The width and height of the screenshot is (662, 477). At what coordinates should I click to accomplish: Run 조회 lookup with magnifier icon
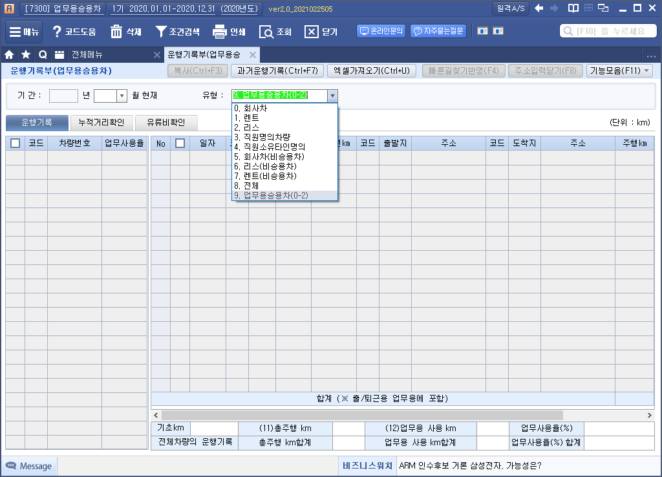[275, 32]
